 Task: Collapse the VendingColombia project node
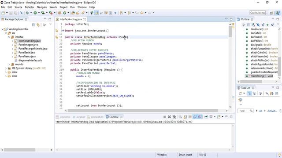(3, 29)
